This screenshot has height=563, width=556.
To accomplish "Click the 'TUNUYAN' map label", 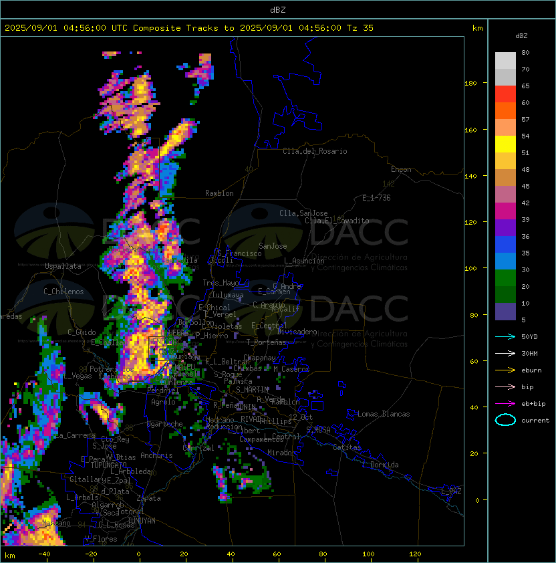I will [142, 521].
